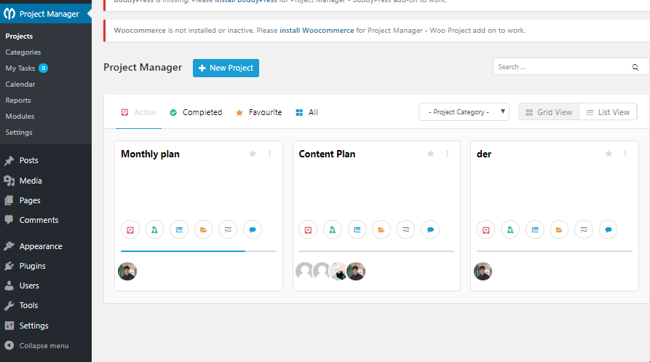Mark the der project as favourite with its star
Screen dimensions: 650x362
point(609,154)
